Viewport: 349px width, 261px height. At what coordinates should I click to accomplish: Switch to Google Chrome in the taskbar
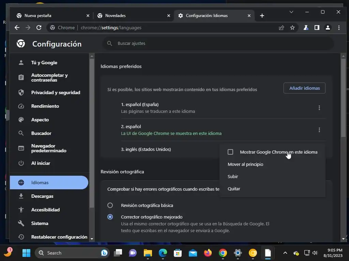(x=223, y=253)
